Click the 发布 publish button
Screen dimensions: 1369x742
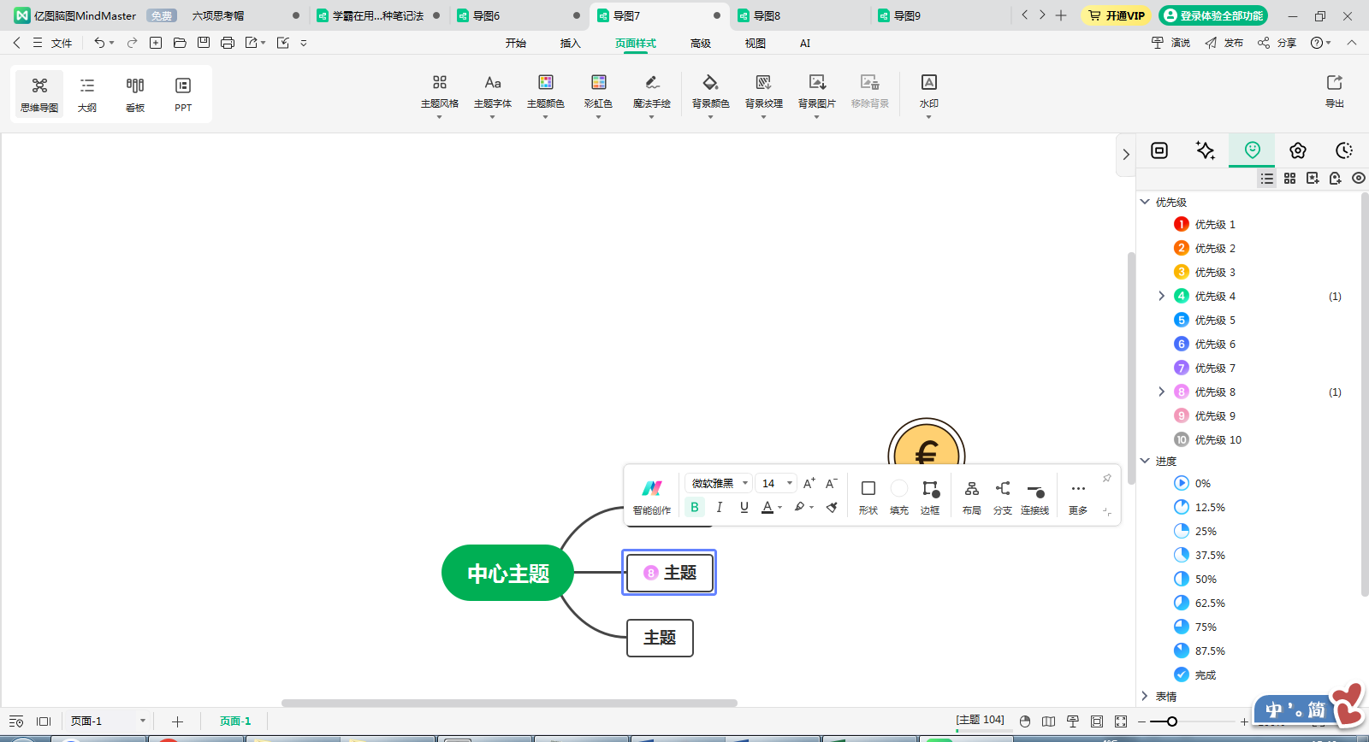(x=1224, y=43)
